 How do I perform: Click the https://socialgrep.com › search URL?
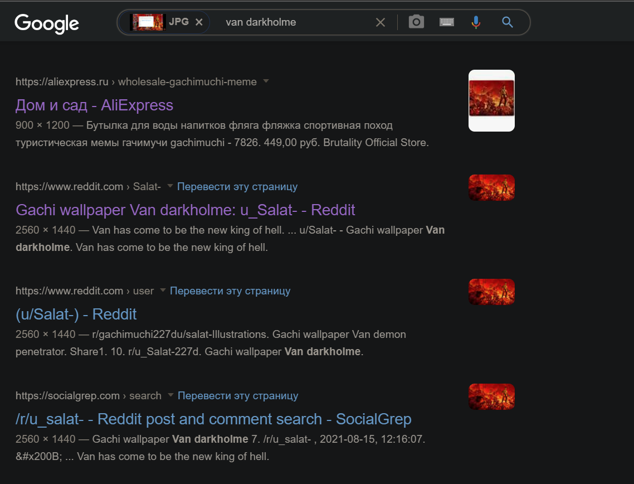point(88,396)
